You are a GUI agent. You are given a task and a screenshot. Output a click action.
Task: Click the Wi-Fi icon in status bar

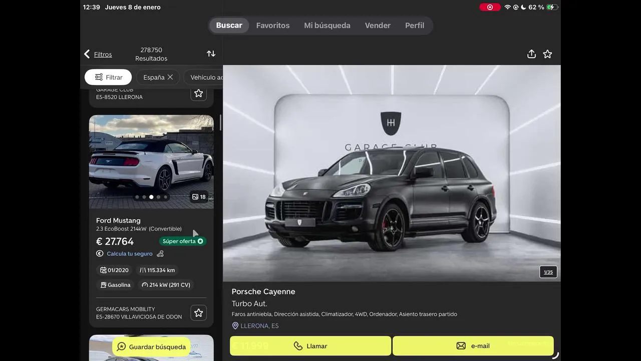click(508, 7)
